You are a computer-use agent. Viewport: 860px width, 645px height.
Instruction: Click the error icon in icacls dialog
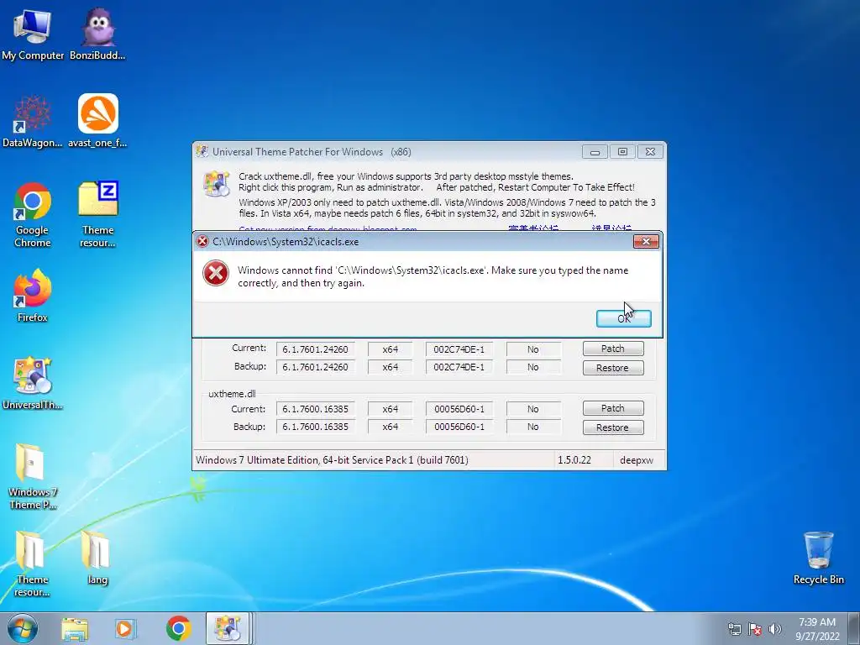(216, 273)
